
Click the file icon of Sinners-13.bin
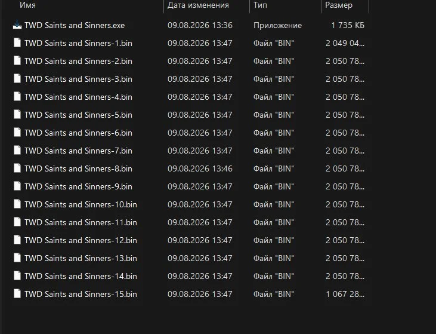pyautogui.click(x=17, y=258)
